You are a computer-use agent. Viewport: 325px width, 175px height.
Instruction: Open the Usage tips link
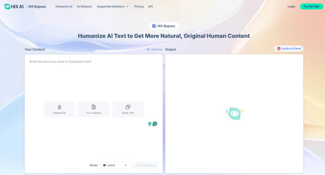[155, 49]
